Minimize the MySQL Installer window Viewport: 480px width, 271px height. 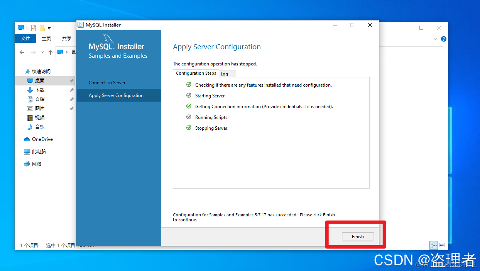click(x=335, y=25)
